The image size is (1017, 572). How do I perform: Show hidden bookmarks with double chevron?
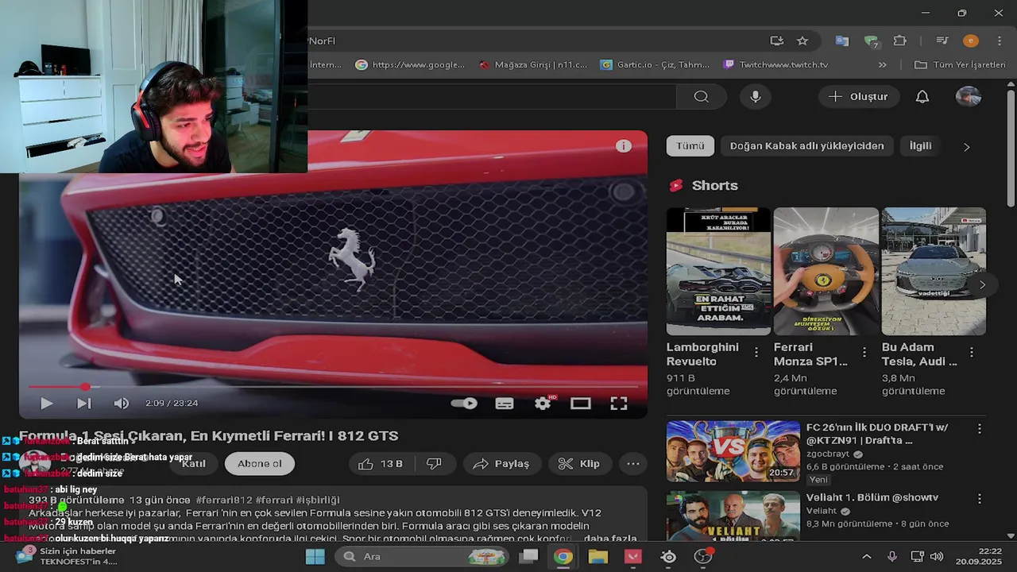coord(882,64)
